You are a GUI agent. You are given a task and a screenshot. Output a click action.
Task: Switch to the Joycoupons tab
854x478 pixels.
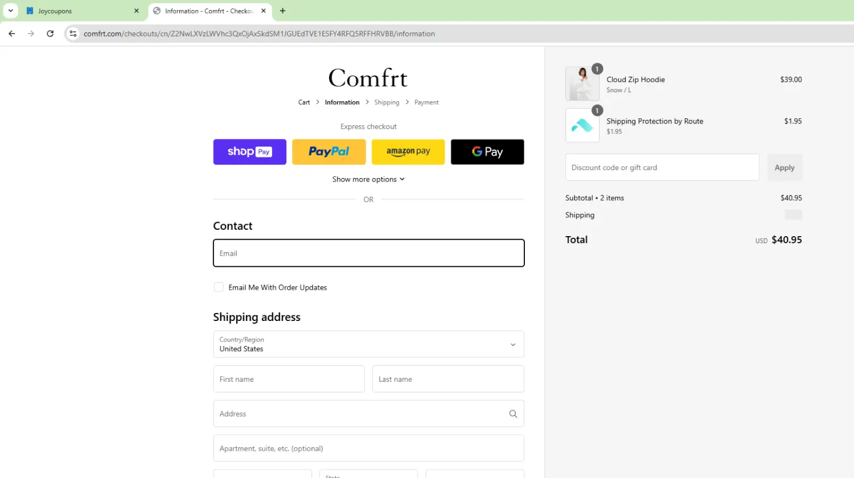coord(83,11)
